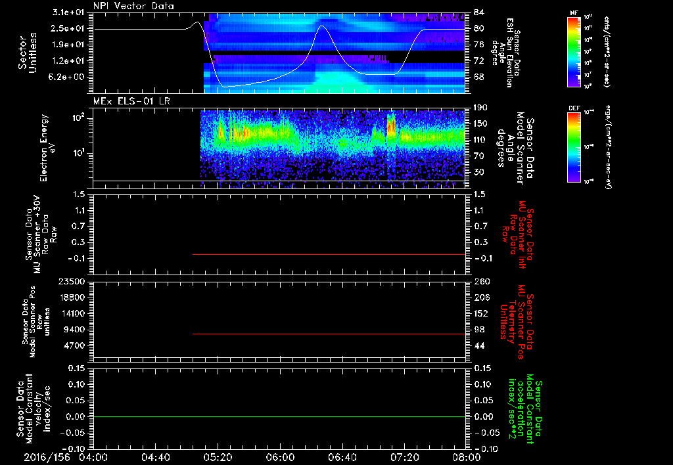
Task: Click the "ESH Sun Elevation Angle" axis label
Action: click(506, 53)
